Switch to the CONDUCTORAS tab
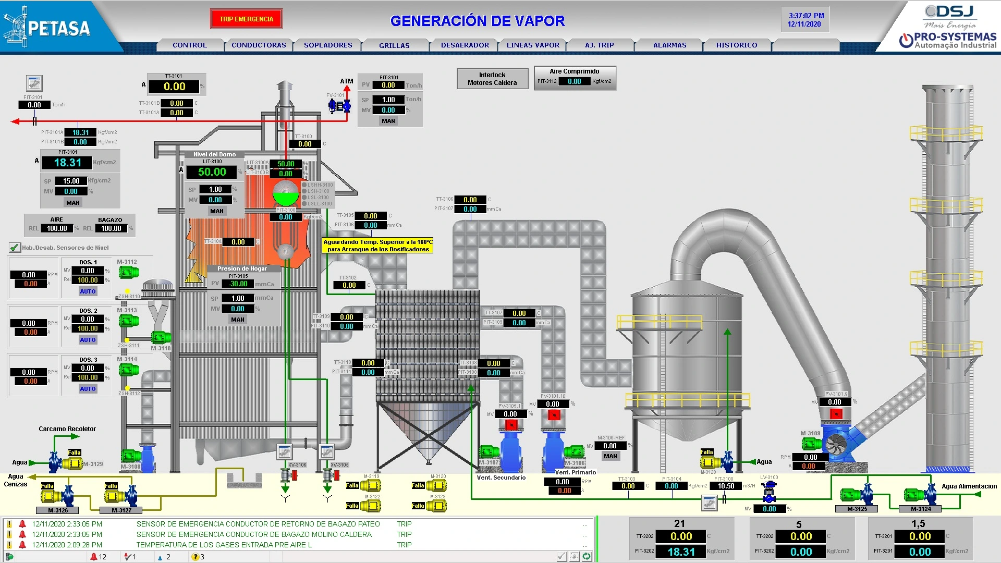The image size is (1001, 563). 259,45
